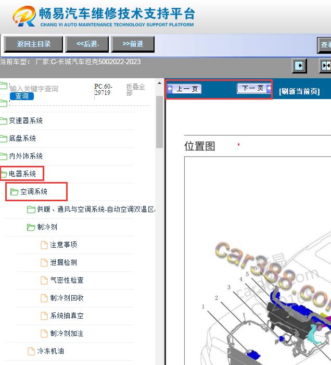Screen dimensions: 331x365
Task: Select 制冷剂回收 in the tree
Action: point(67,298)
